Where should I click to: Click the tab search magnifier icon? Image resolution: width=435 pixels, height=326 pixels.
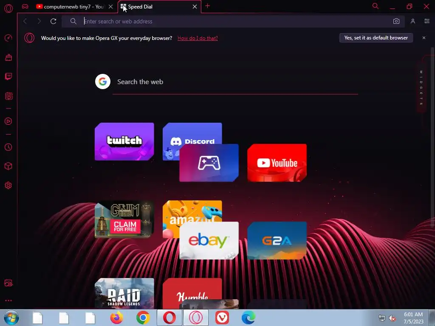[376, 6]
